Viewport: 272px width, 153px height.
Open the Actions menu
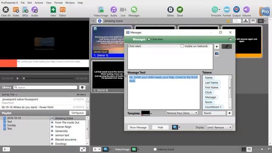click(39, 3)
